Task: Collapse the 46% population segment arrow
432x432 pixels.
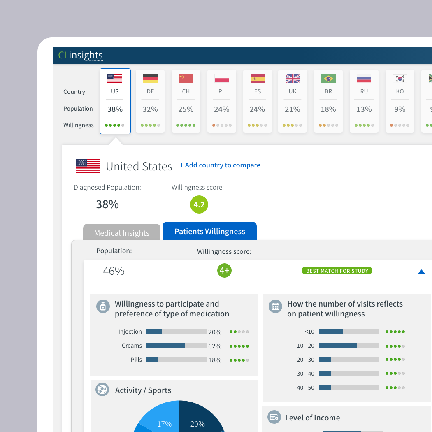Action: pos(421,272)
